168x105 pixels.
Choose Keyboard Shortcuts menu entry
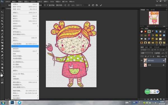[25, 91]
